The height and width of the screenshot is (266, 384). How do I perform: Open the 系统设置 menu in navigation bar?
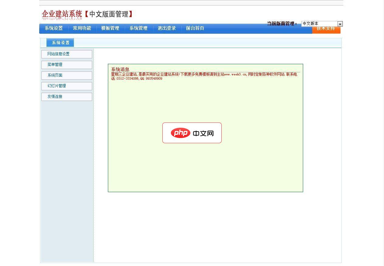54,28
